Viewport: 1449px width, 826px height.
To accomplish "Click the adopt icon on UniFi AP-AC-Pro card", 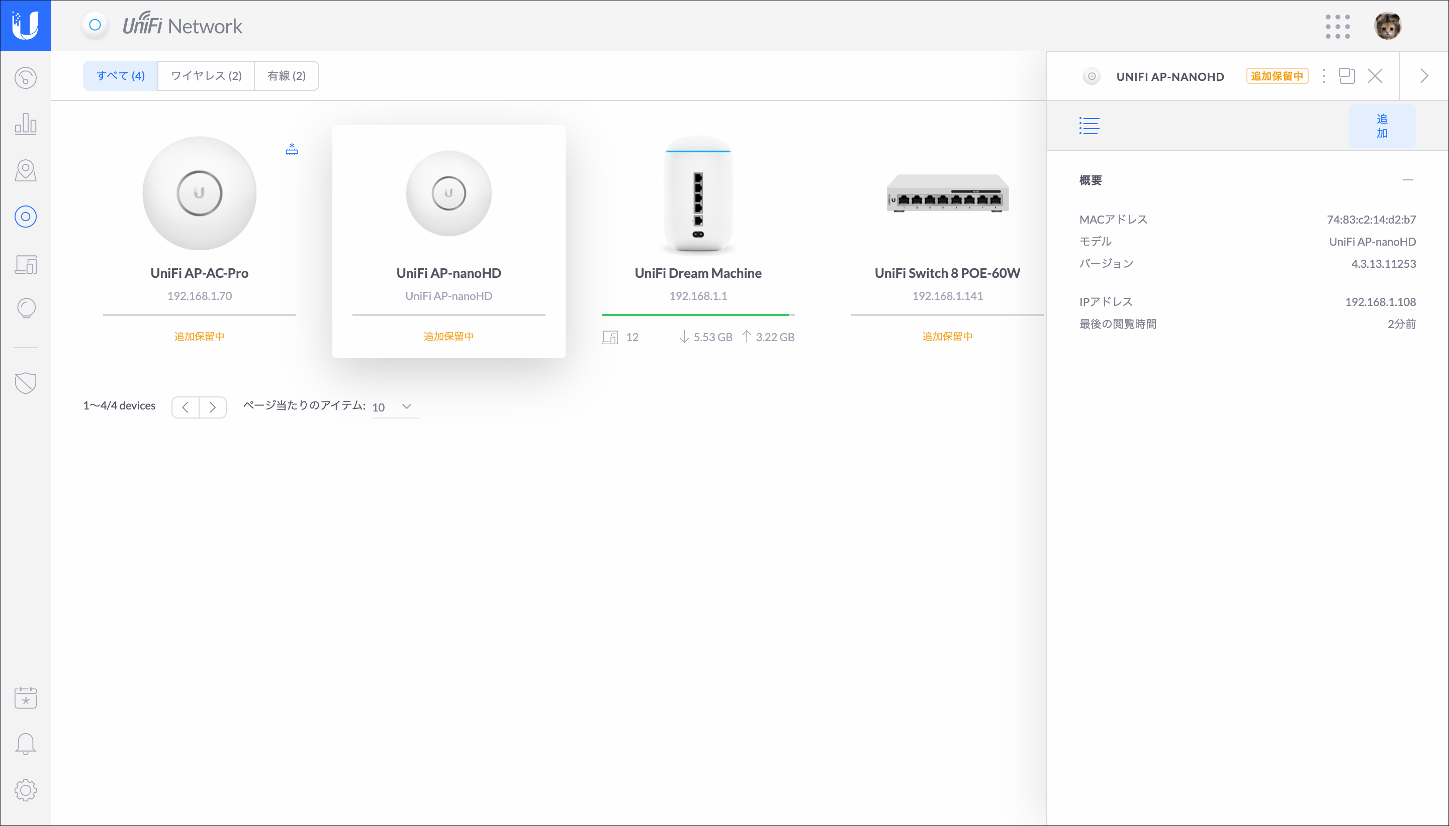I will tap(292, 149).
